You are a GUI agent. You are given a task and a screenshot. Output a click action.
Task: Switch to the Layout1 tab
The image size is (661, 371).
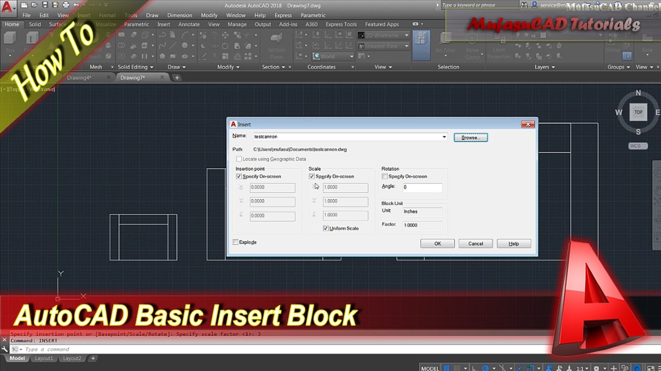coord(44,358)
